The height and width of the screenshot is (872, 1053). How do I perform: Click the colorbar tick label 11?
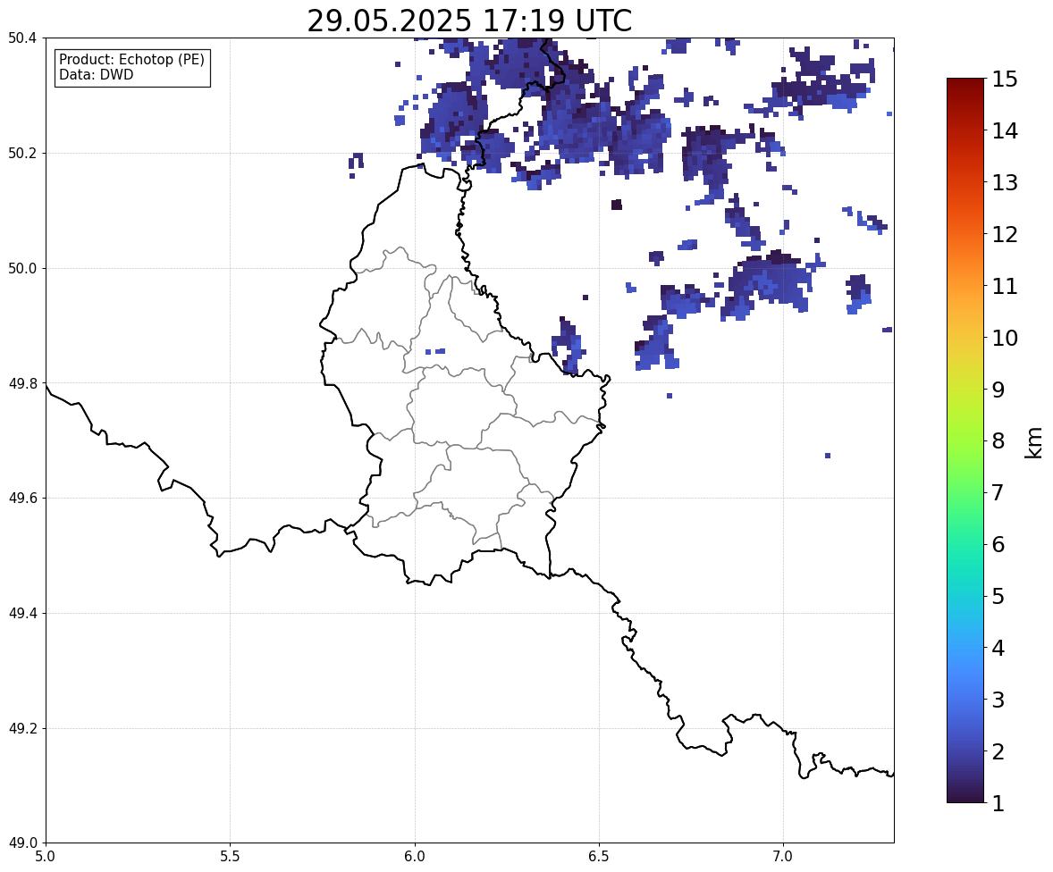coord(1005,286)
